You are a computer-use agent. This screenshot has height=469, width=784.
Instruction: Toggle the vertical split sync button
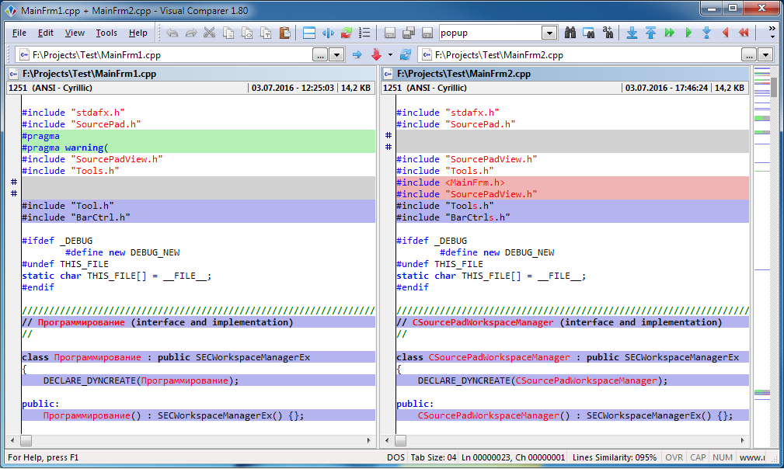pos(328,33)
